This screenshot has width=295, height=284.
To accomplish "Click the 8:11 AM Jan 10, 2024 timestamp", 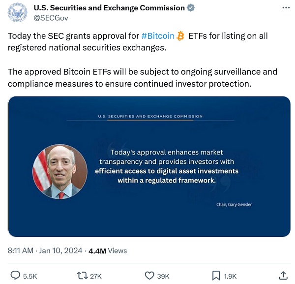I will click(x=44, y=251).
